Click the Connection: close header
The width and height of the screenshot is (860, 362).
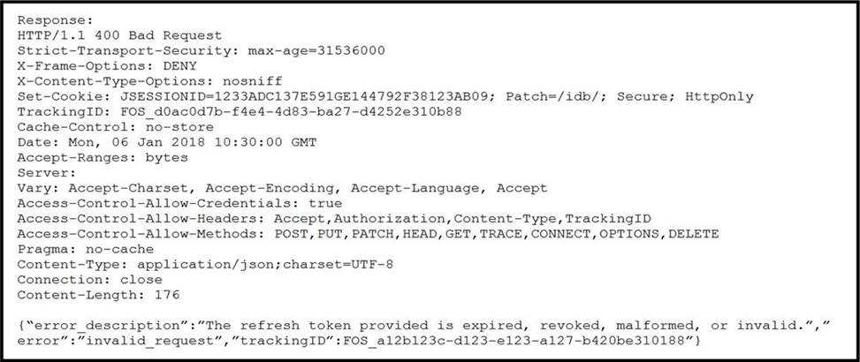coord(90,279)
